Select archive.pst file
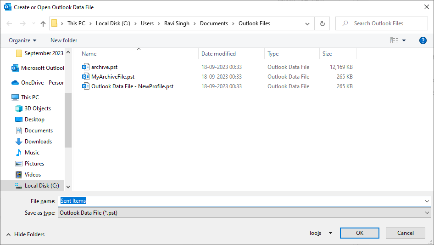Viewport: 434px width, 245px height. click(x=104, y=67)
